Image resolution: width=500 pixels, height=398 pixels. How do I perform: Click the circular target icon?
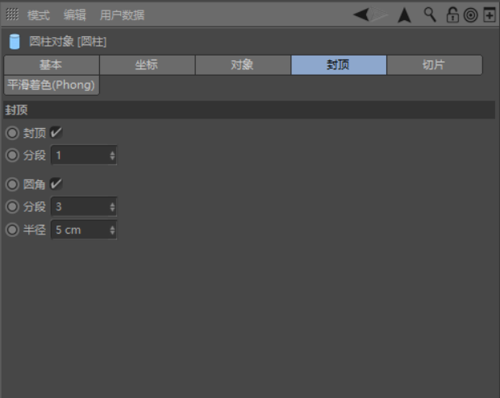click(x=470, y=15)
